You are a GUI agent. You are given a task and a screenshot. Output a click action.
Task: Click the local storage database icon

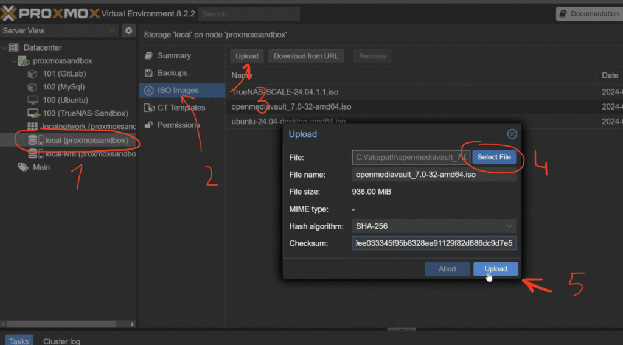[33, 140]
